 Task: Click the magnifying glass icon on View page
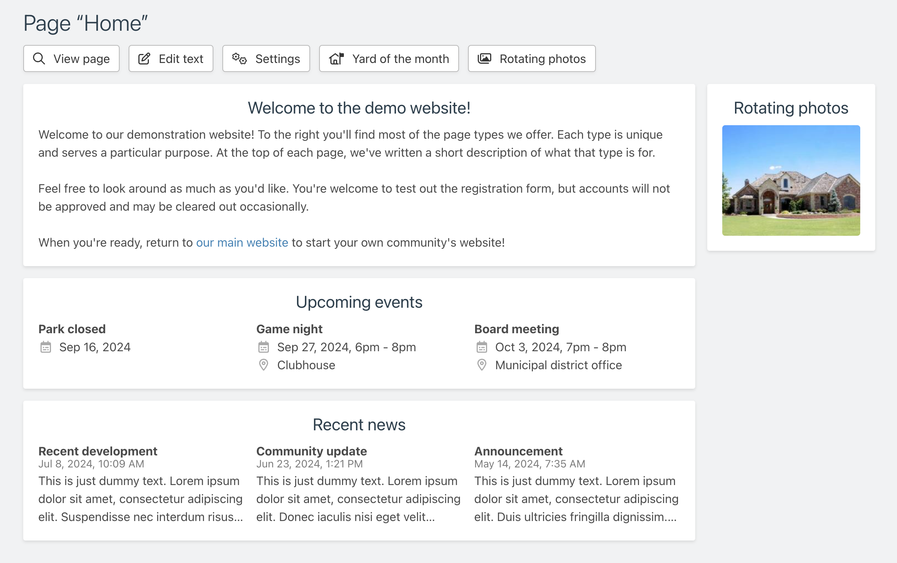[39, 58]
